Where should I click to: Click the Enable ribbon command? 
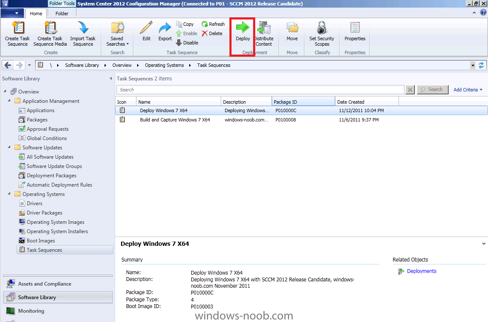coord(186,33)
